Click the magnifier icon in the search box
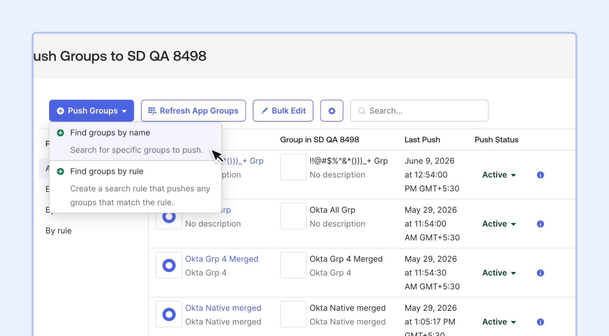This screenshot has width=609, height=336. tap(362, 111)
